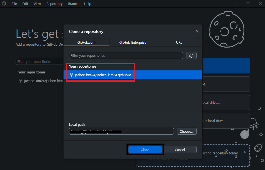The image size is (265, 170).
Task: Click the Filter your repositories field in dialog
Action: (x=126, y=56)
